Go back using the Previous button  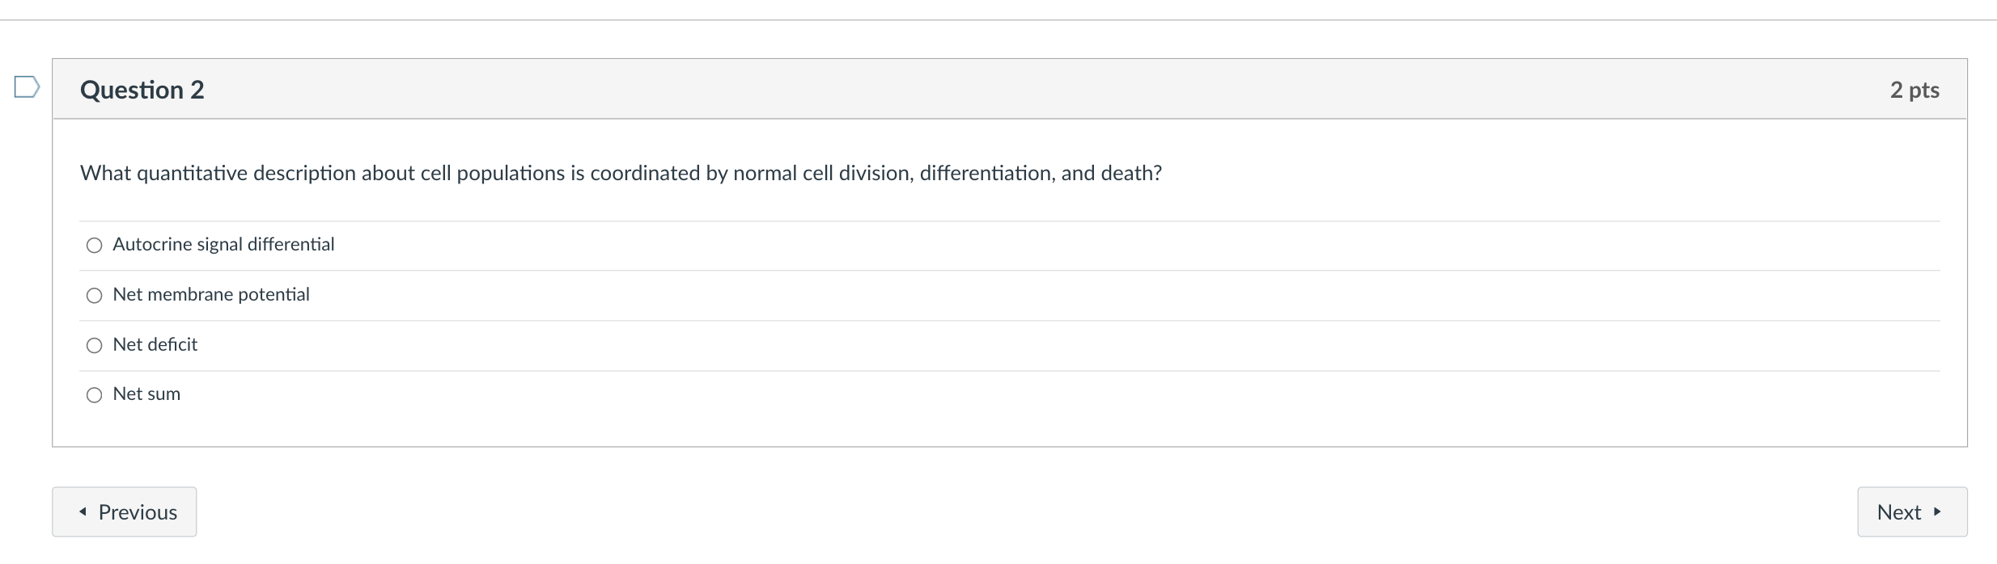point(125,511)
